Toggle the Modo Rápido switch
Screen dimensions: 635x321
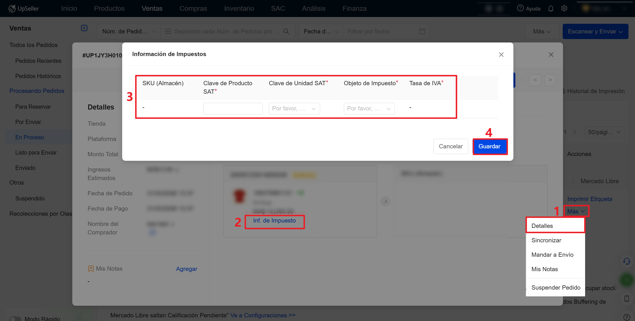pyautogui.click(x=15, y=319)
